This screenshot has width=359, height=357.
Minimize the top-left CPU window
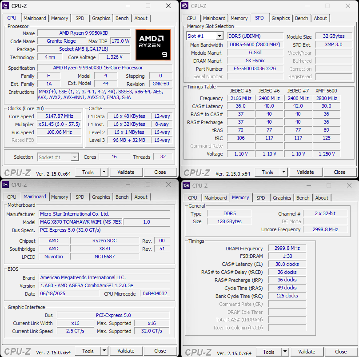coord(128,6)
